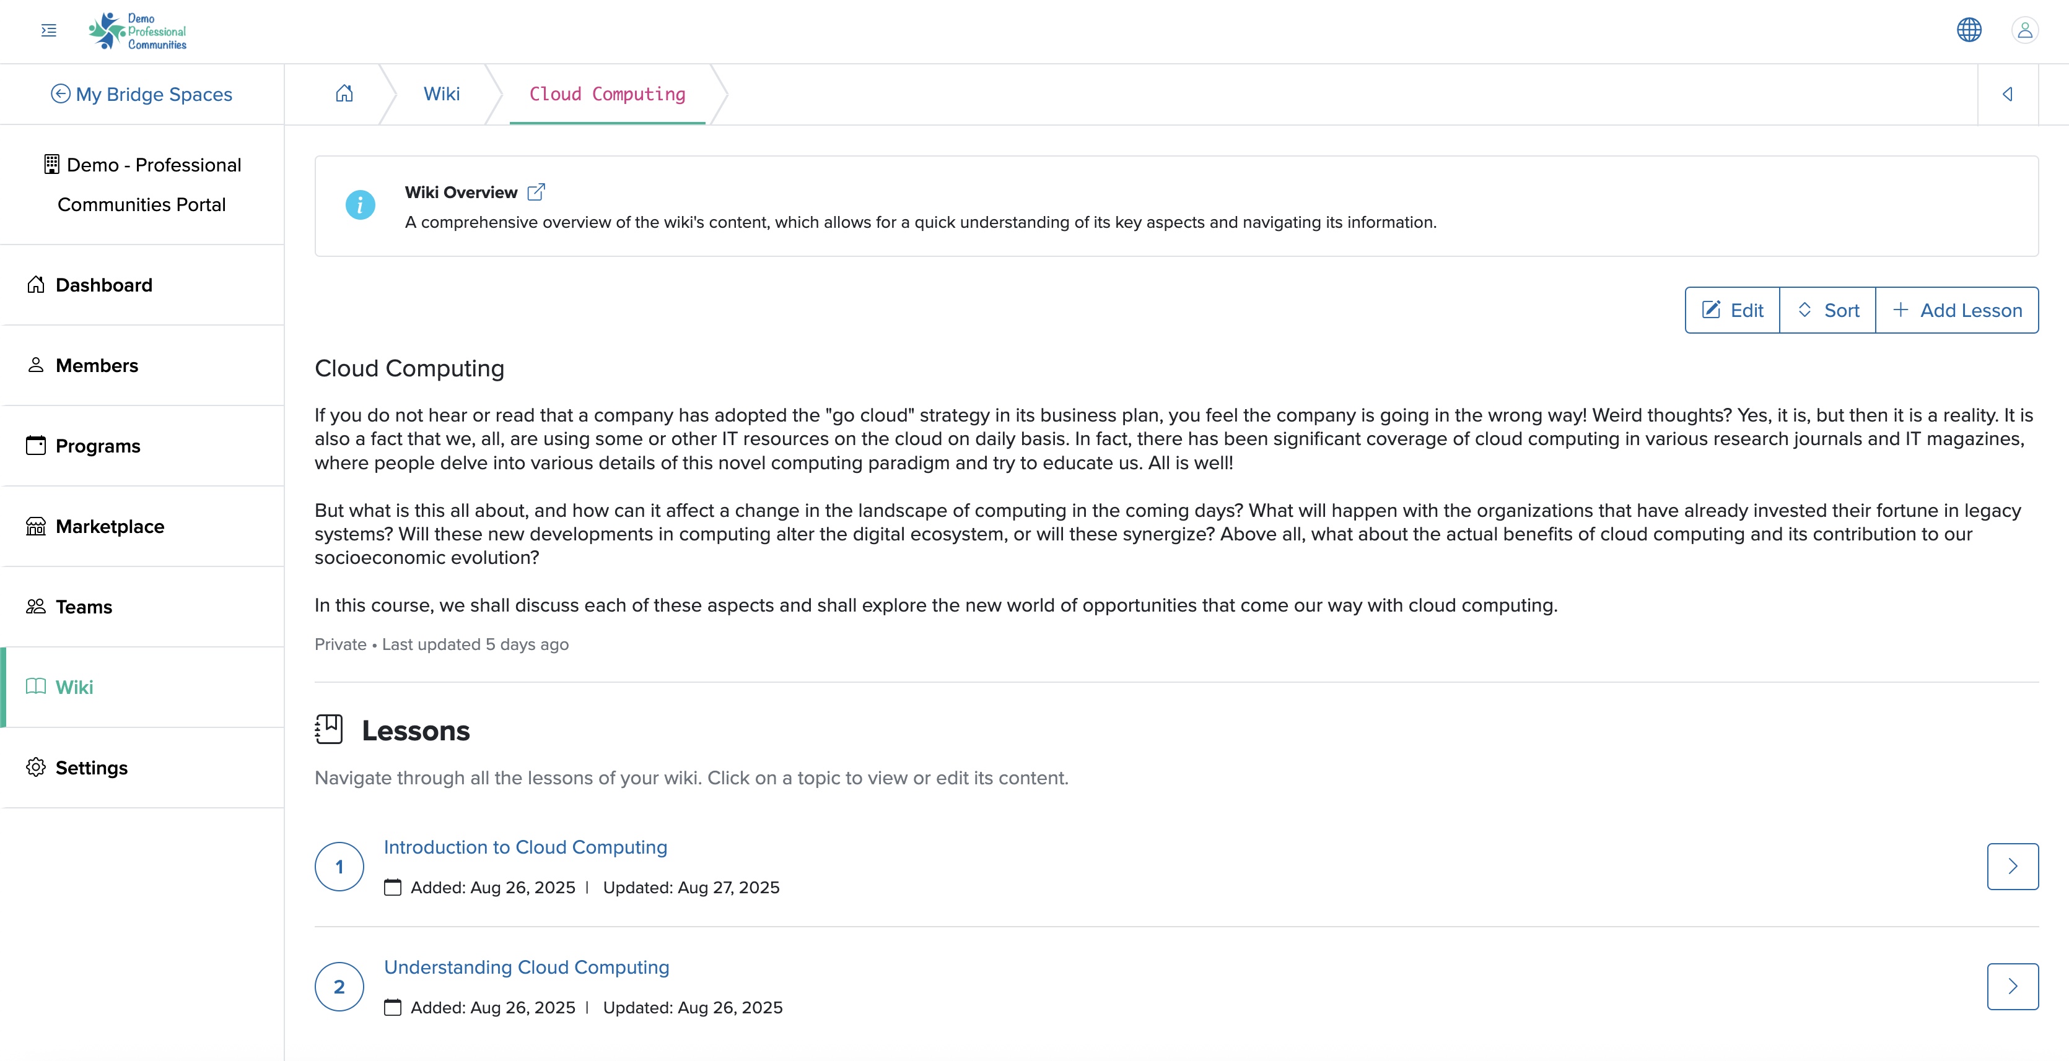Click the Sort button
Screen dimensions: 2069x1061
coord(1828,311)
